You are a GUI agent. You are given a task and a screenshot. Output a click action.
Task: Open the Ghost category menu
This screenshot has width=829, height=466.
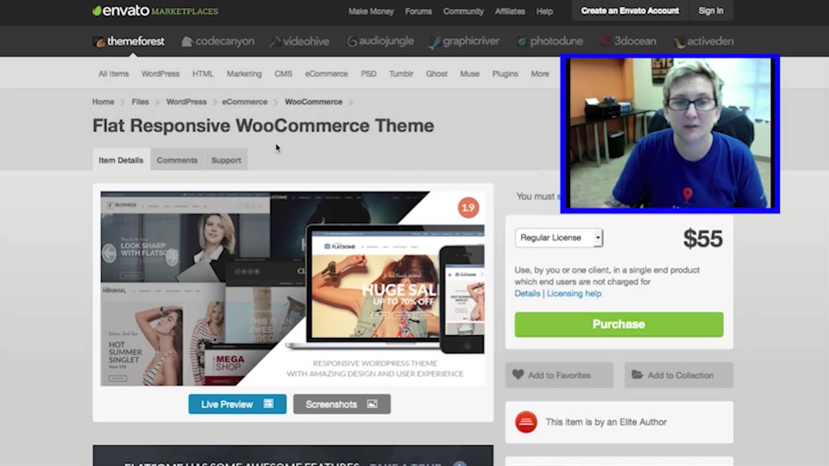pos(437,74)
